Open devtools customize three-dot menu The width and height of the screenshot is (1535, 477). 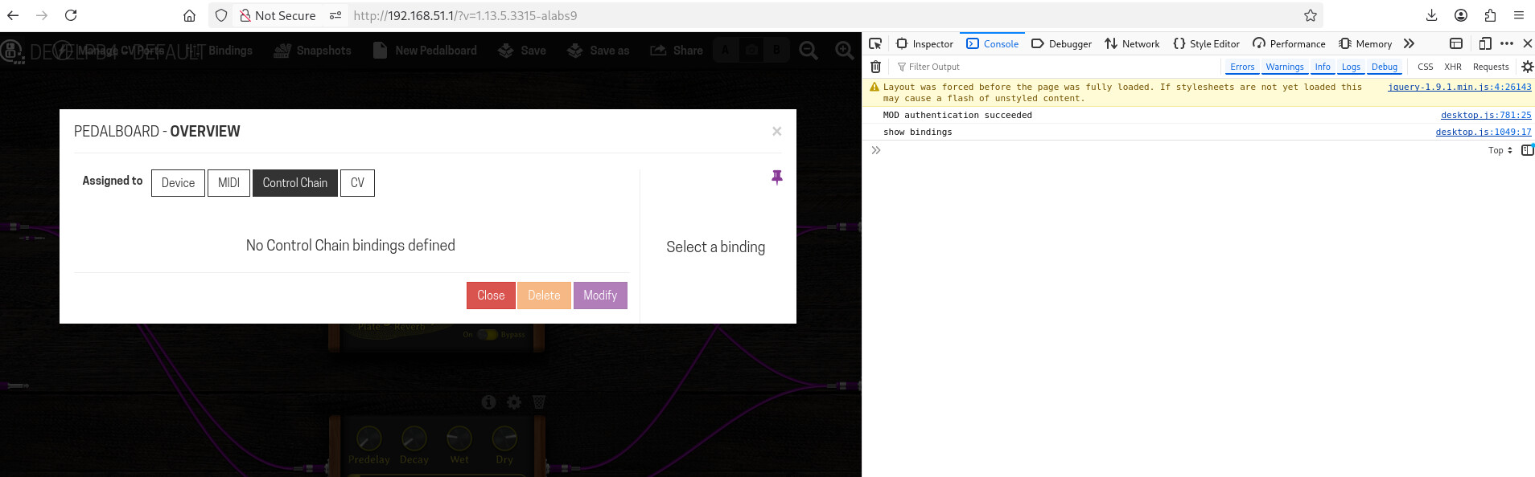click(1507, 43)
